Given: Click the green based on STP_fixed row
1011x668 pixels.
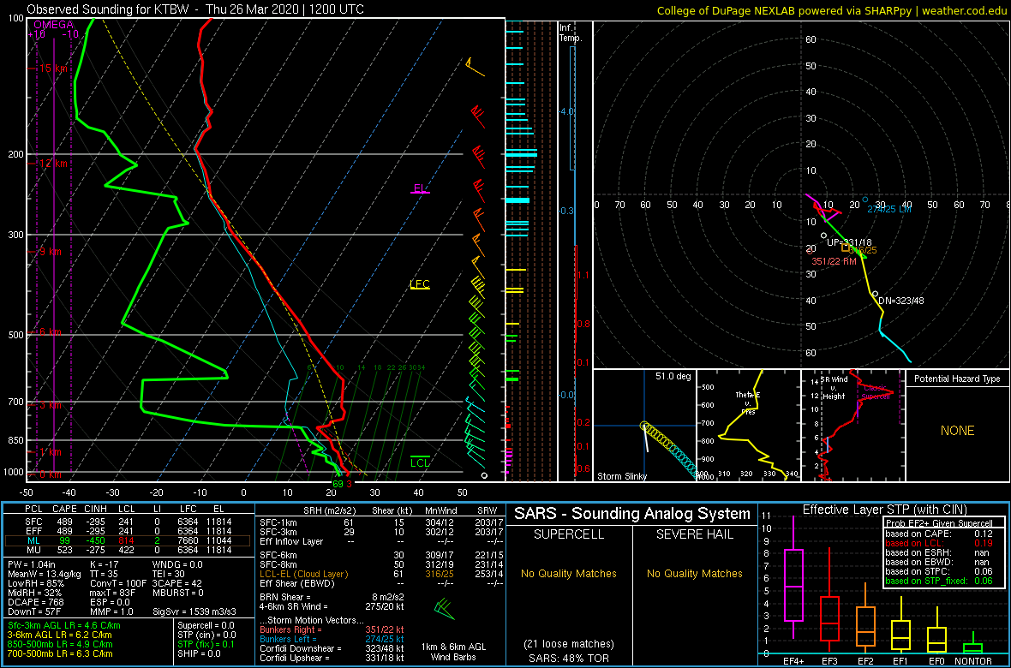Looking at the screenshot, I should tap(939, 581).
